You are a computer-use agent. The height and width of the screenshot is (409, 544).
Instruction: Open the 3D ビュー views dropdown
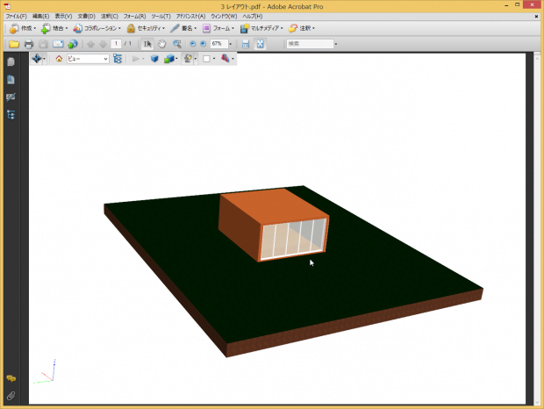point(88,59)
